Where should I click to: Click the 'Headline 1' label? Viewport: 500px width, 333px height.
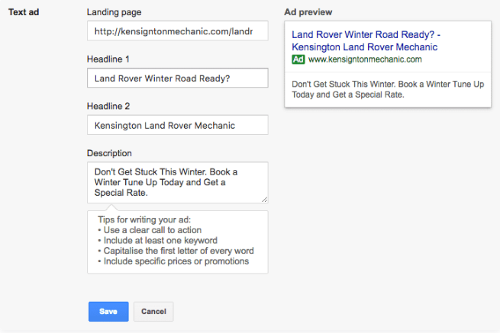coord(108,59)
